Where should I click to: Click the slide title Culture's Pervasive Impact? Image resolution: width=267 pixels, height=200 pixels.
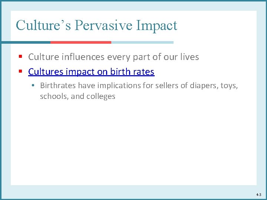(x=96, y=26)
